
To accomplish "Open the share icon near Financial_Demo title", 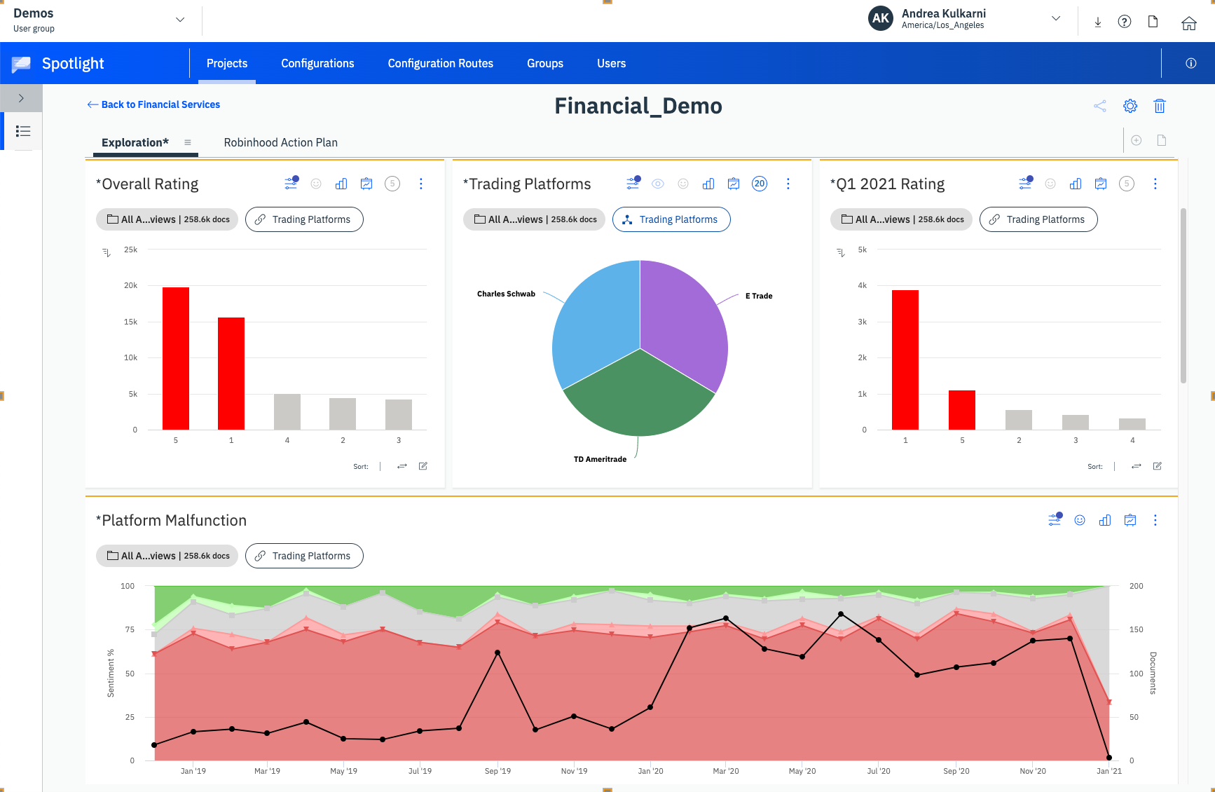I will click(x=1100, y=106).
